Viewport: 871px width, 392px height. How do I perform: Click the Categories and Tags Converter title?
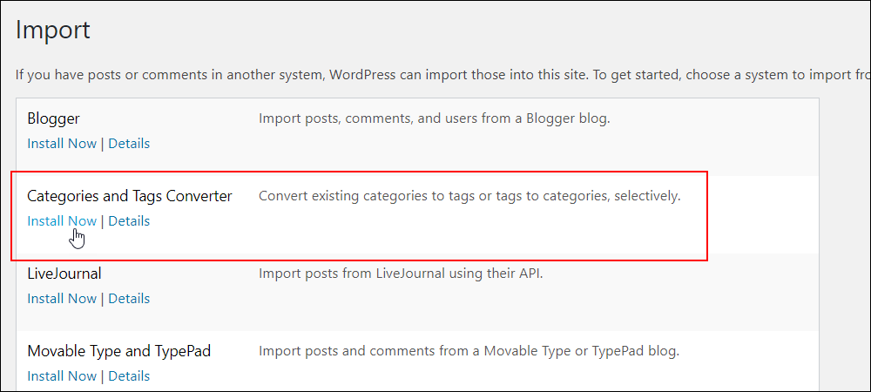click(130, 196)
